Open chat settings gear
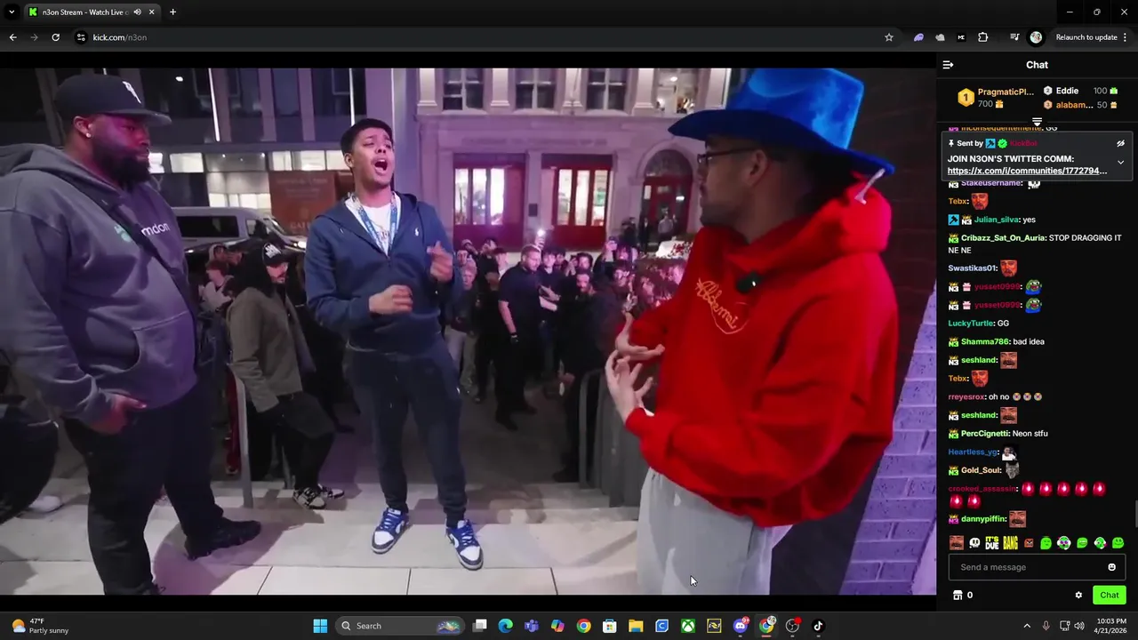Screen dimensions: 1138x640 [x=1078, y=595]
